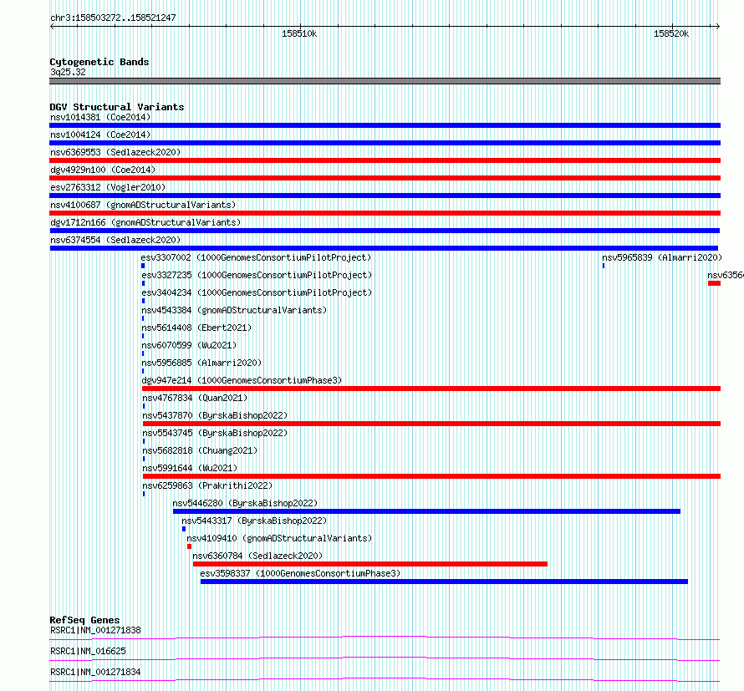744x691 pixels.
Task: Click the red marker at right edge below nsv5965839
Action: tap(714, 283)
